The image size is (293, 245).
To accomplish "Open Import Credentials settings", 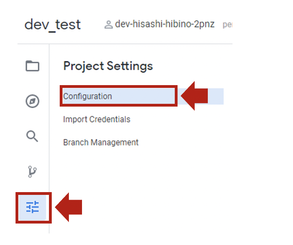I will [97, 119].
